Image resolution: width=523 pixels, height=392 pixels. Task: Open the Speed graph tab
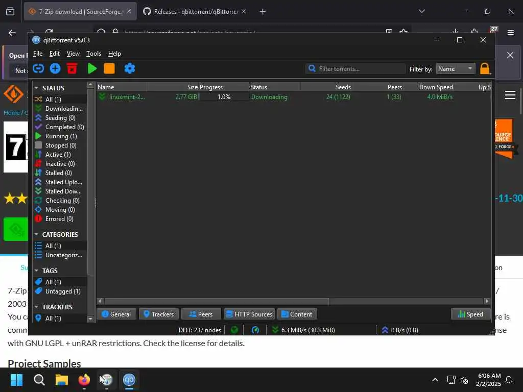pos(470,314)
